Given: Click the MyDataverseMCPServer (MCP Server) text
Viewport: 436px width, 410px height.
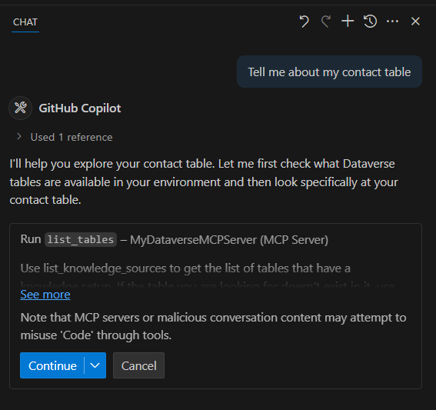Looking at the screenshot, I should [229, 240].
